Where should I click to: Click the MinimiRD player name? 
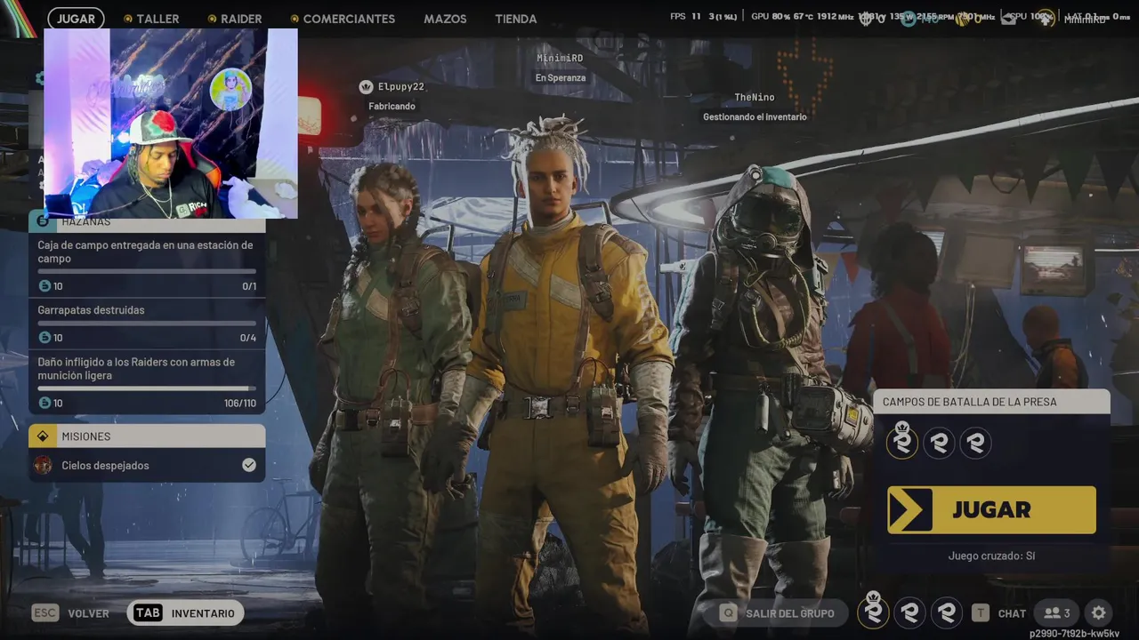(x=560, y=58)
